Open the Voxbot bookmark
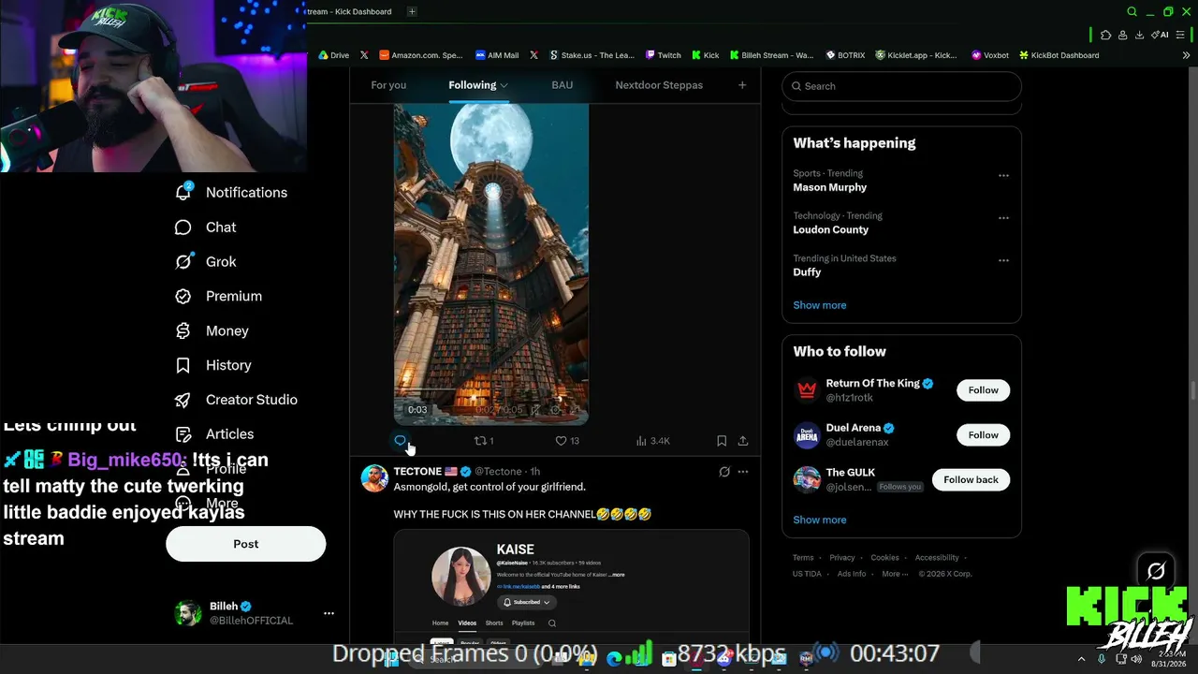The width and height of the screenshot is (1198, 674). pyautogui.click(x=990, y=55)
